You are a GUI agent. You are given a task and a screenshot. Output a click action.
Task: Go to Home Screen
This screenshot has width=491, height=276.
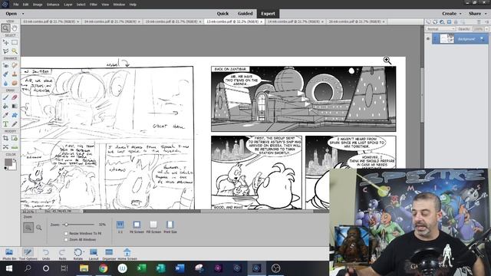127,254
